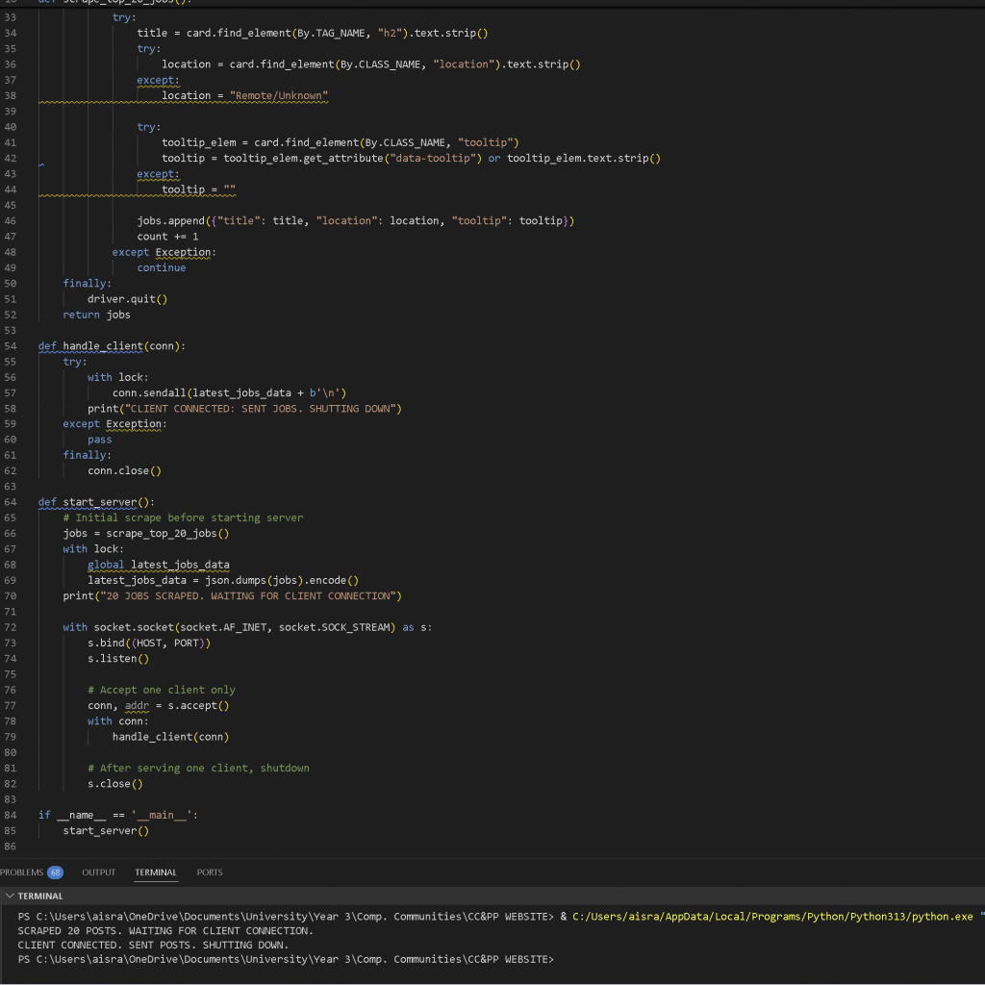Click 'except Exception:' on line 48
This screenshot has height=985, width=985.
(x=164, y=252)
